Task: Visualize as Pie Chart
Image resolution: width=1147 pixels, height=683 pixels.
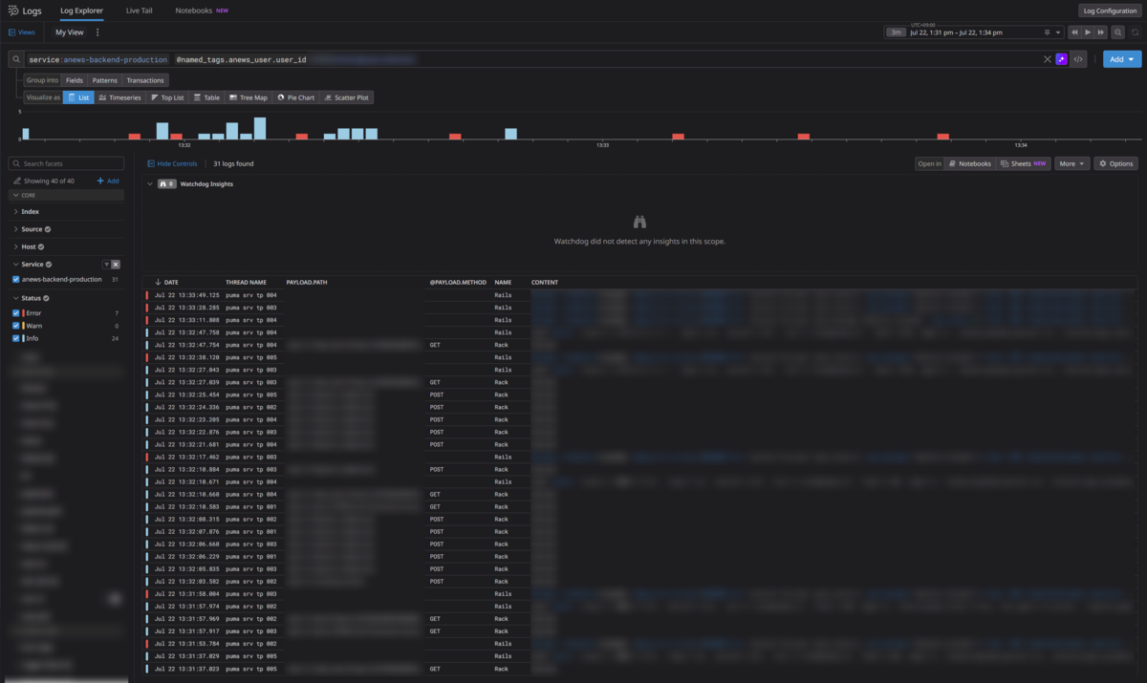Action: click(295, 97)
